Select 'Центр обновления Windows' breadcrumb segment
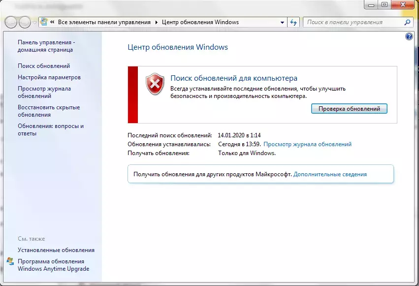 (200, 22)
